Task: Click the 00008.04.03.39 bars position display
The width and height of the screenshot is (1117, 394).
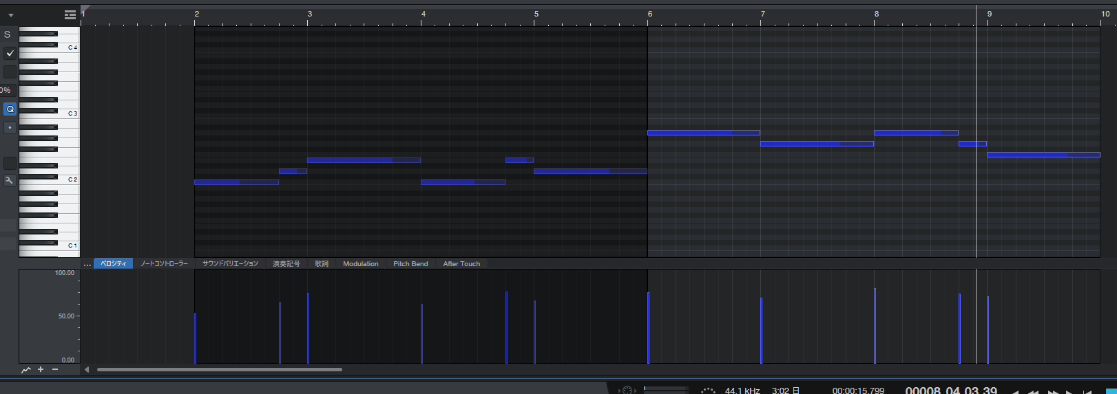Action: tap(951, 390)
